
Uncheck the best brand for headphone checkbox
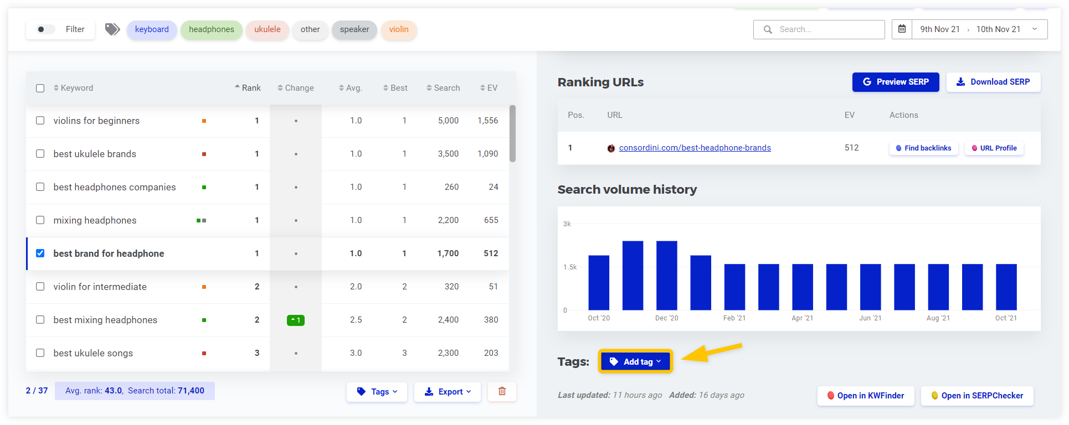[x=40, y=253]
